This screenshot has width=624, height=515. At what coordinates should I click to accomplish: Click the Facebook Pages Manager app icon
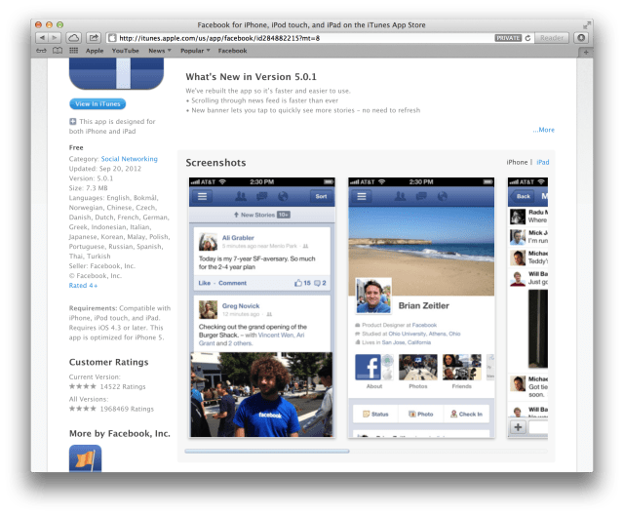pyautogui.click(x=85, y=458)
